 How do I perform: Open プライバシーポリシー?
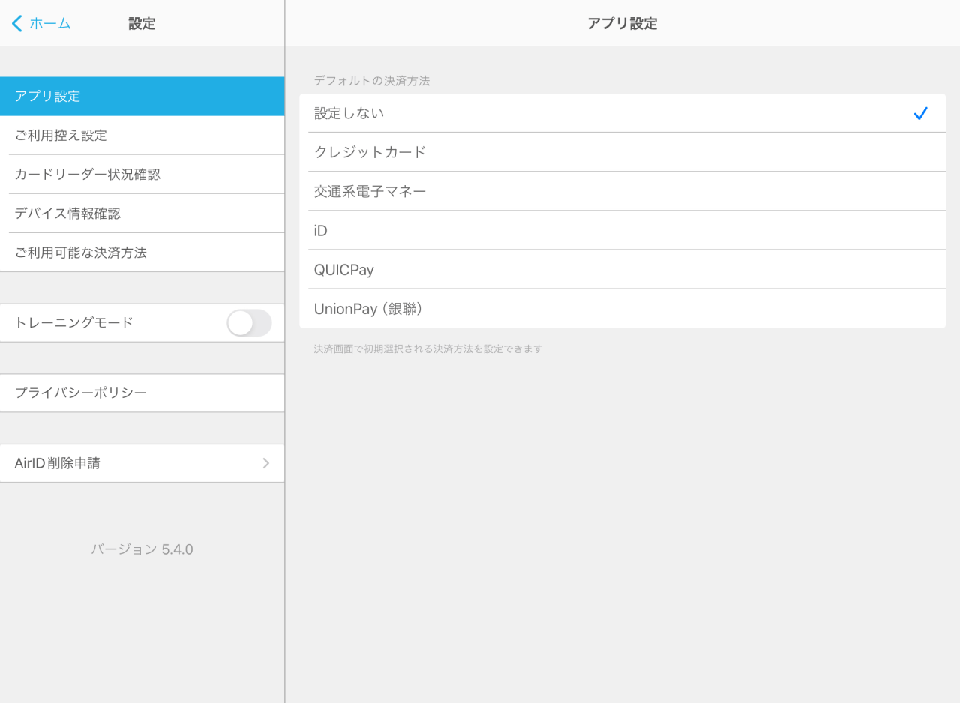[142, 393]
